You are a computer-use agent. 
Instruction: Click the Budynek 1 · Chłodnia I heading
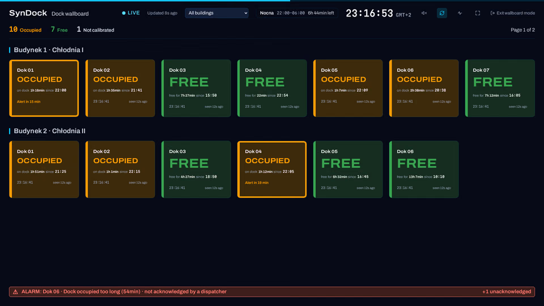coord(49,50)
